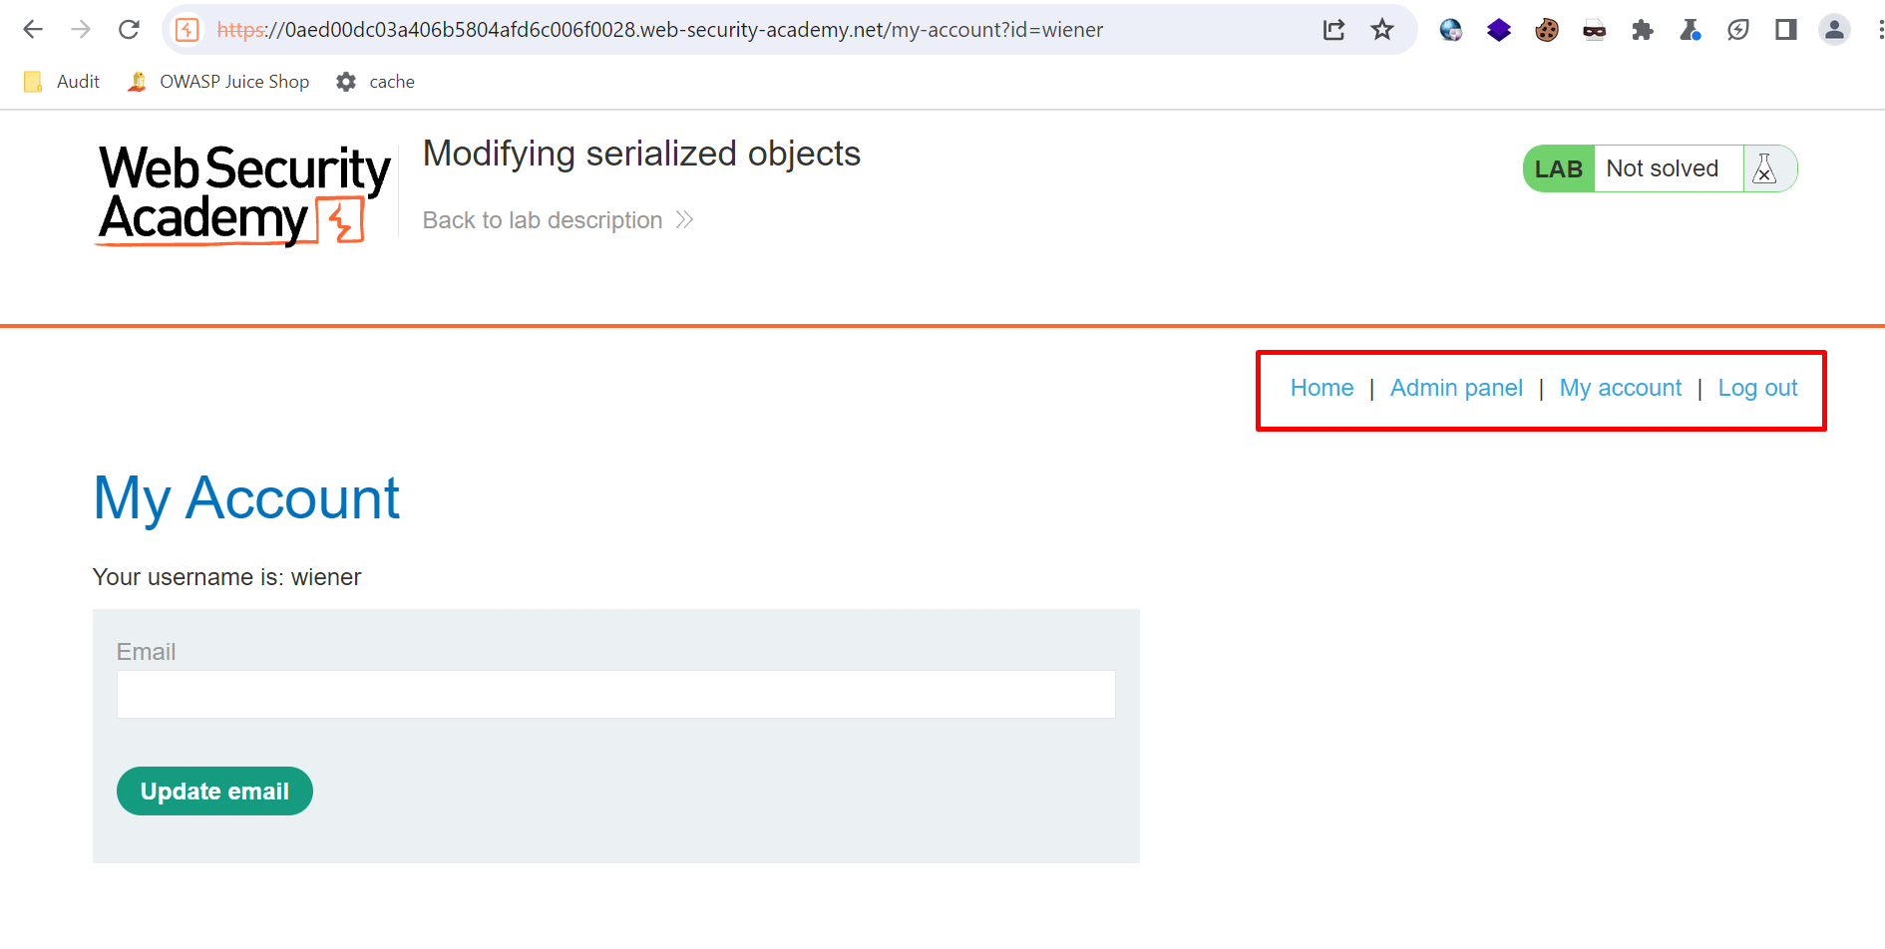This screenshot has height=949, width=1885.
Task: Open the browser profile avatar icon
Action: (x=1834, y=30)
